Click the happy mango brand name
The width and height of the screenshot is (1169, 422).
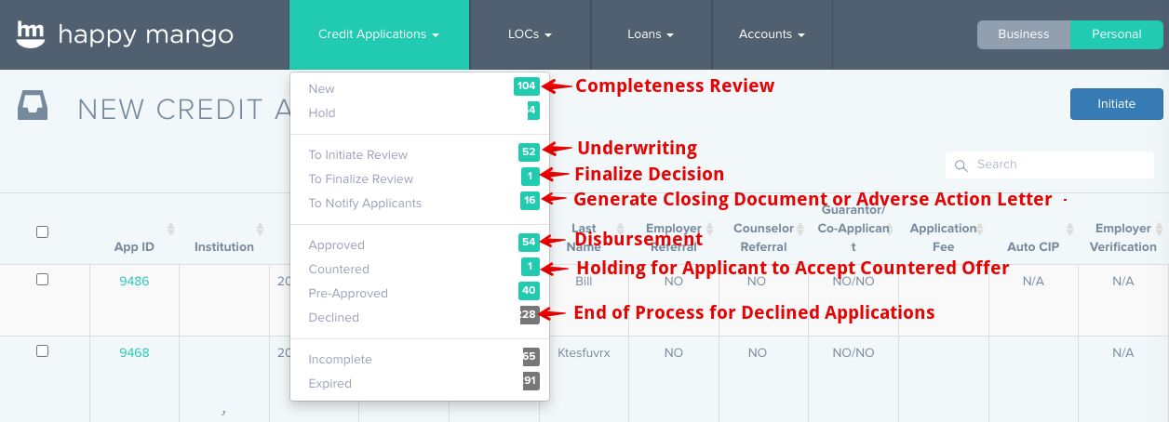point(146,35)
